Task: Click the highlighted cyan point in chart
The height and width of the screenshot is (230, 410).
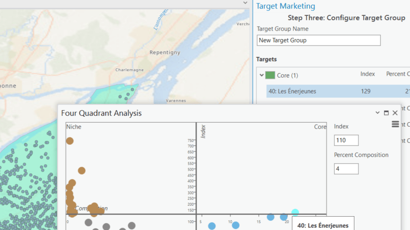Action: click(x=295, y=213)
